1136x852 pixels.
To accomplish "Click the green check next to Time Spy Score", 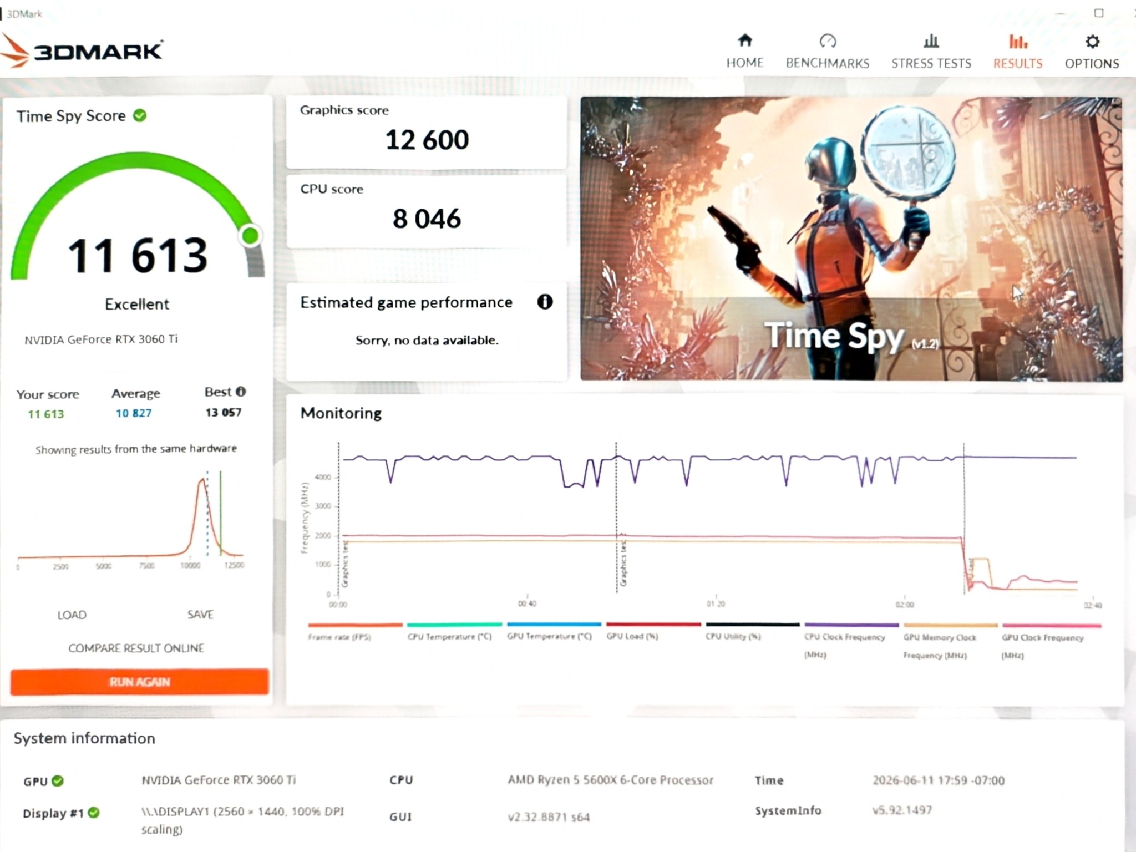I will pyautogui.click(x=140, y=115).
